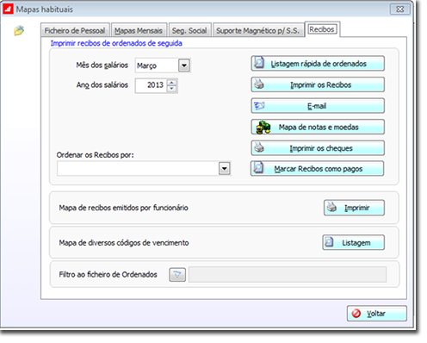Click the 'Ordenar os Recibos por:' label

(95, 155)
